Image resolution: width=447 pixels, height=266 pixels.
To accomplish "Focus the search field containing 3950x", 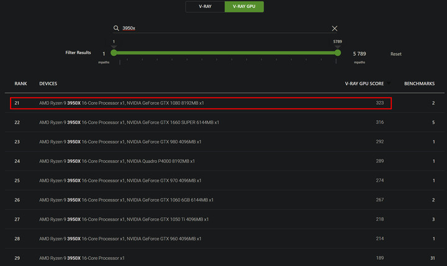I will [x=225, y=28].
